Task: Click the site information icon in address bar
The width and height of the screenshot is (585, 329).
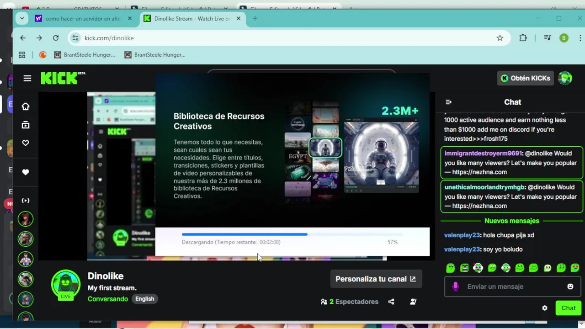Action: pos(76,38)
